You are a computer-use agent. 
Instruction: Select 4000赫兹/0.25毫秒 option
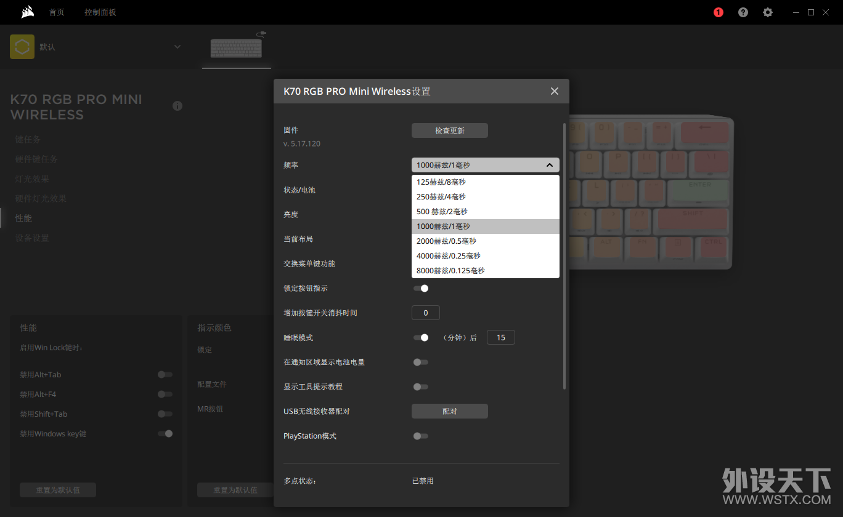coord(486,256)
